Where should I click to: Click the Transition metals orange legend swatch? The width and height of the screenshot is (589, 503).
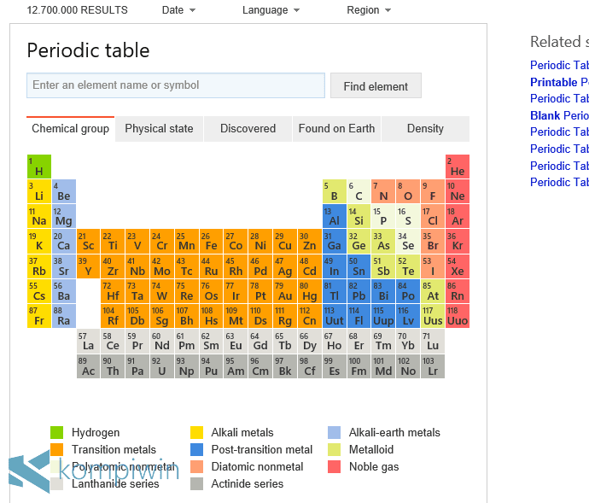pyautogui.click(x=57, y=449)
